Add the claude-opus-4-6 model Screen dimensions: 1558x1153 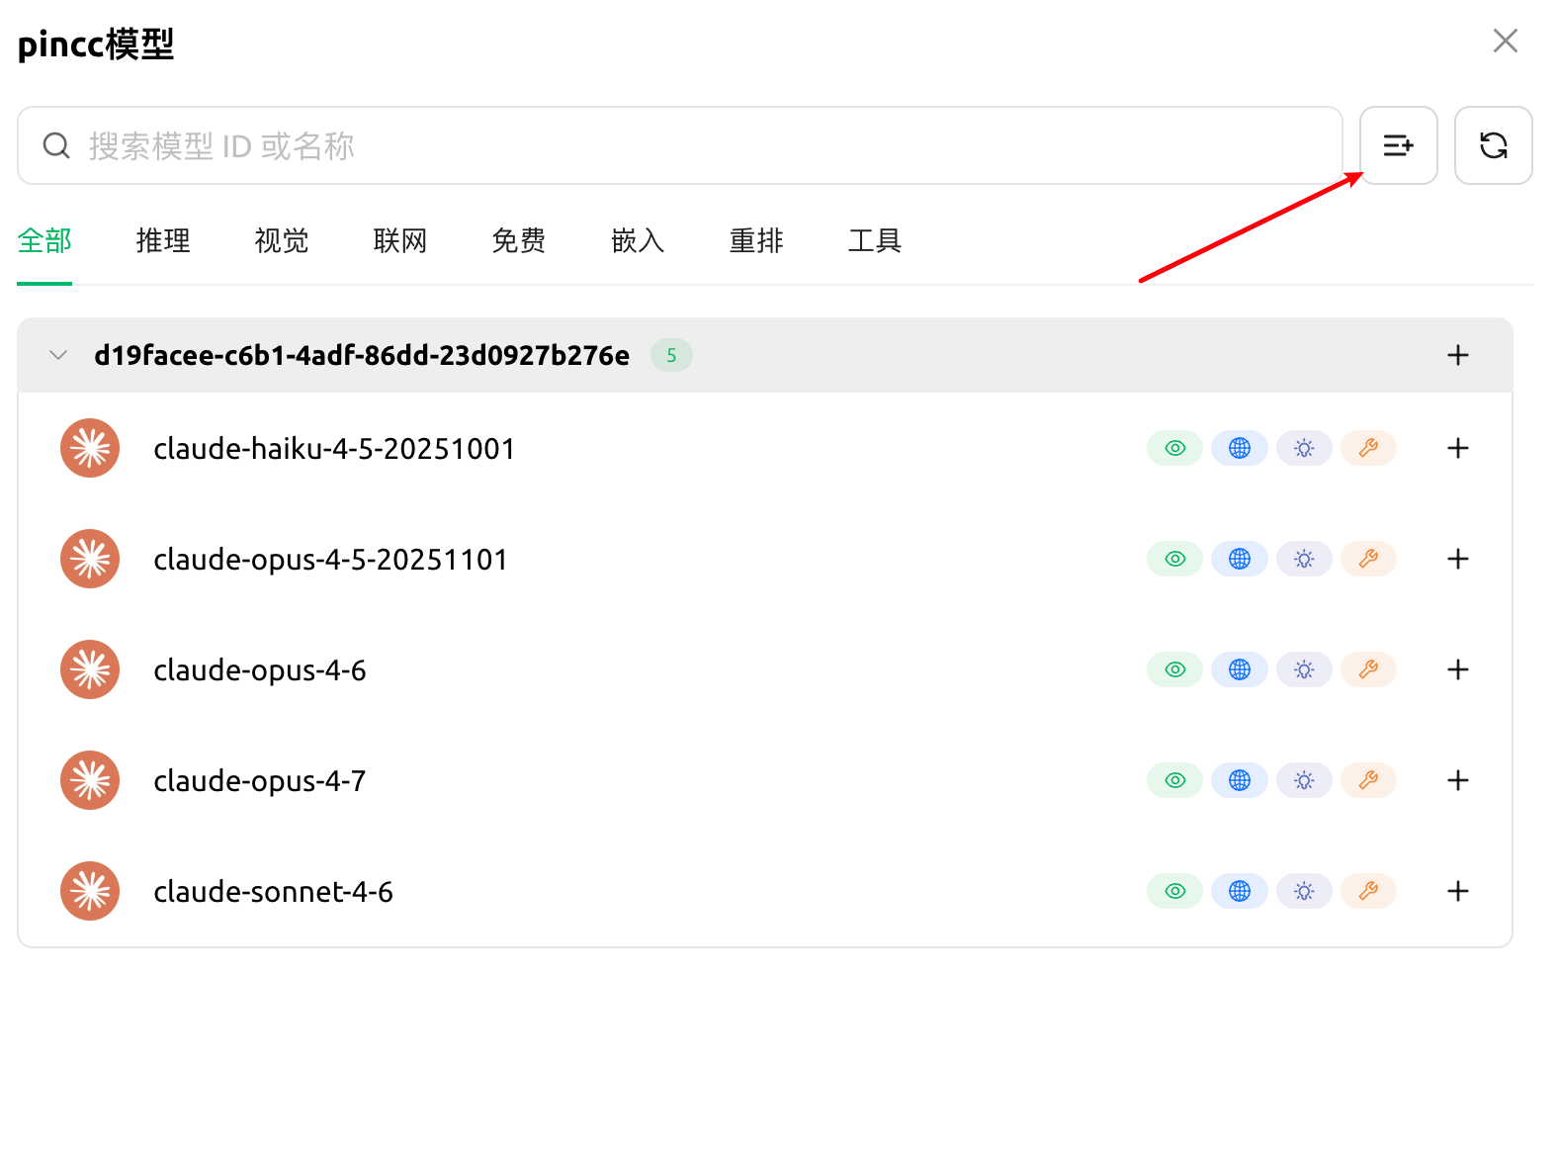coord(1458,669)
